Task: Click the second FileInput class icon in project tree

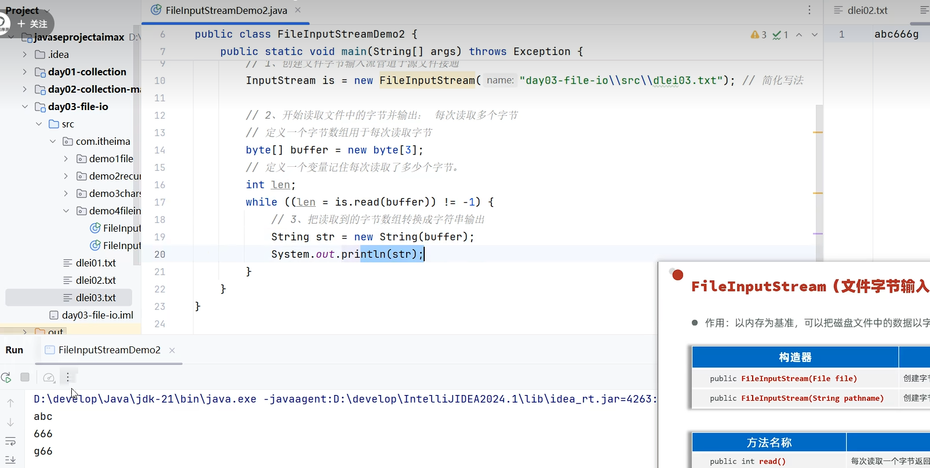Action: pyautogui.click(x=96, y=245)
